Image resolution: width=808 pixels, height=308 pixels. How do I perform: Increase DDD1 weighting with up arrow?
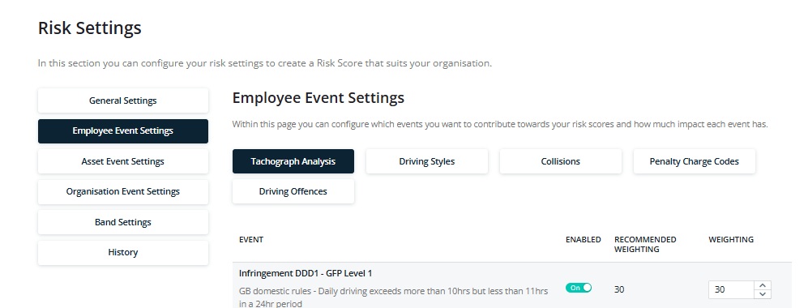pos(762,284)
